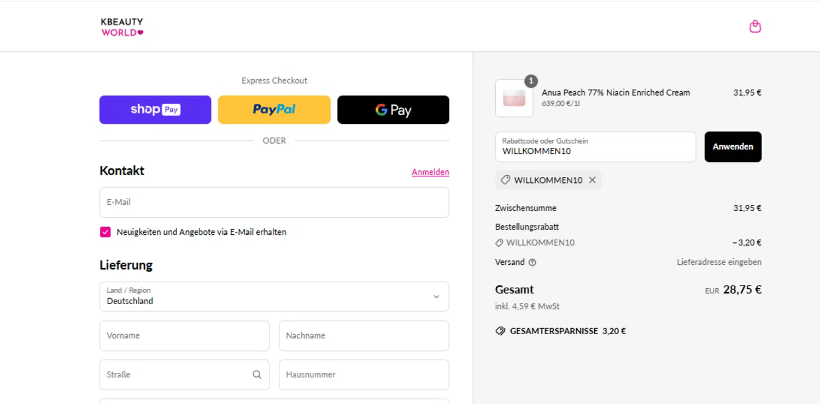This screenshot has height=404, width=820.
Task: Open the Land / Region dropdown
Action: 274,296
